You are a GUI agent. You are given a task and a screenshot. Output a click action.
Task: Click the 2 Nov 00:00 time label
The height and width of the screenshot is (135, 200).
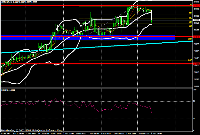[106, 134]
